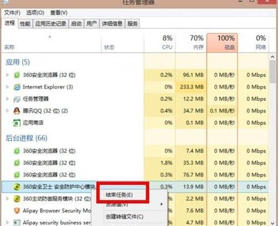Click the 13.9 MB memory value

coord(193,186)
